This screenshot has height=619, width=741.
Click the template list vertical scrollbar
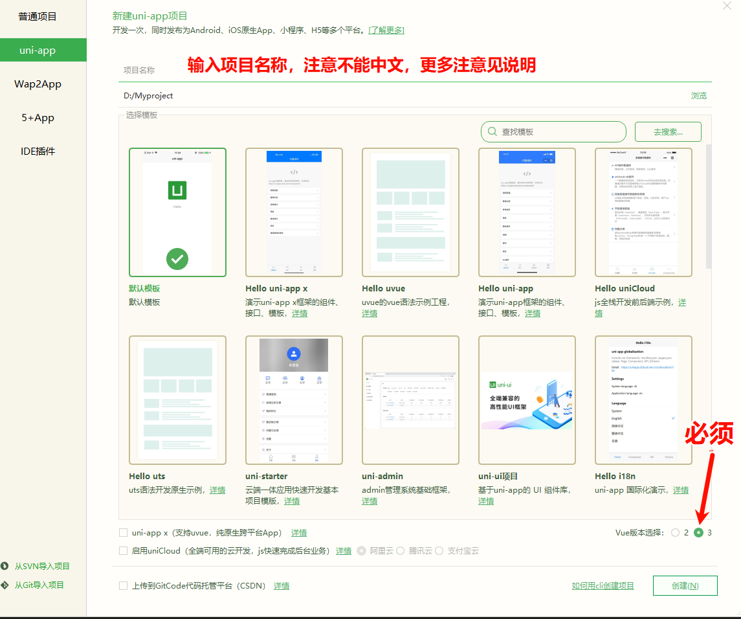coord(709,207)
